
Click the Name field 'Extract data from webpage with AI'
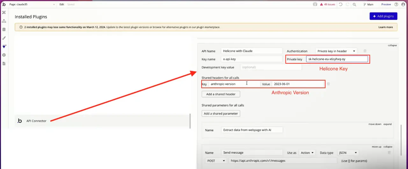pos(252,130)
